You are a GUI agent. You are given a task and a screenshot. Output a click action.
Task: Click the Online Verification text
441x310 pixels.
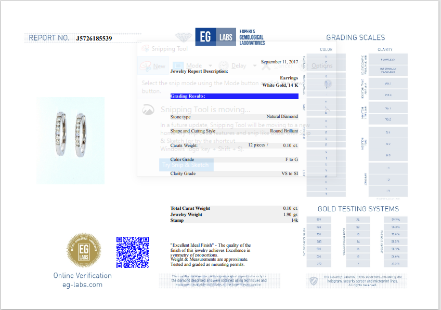(x=82, y=275)
